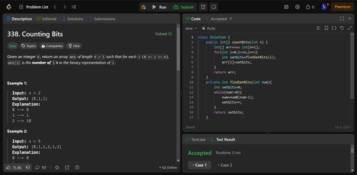Open the user profile avatar
Screen dimensions: 357x175
[324, 7]
